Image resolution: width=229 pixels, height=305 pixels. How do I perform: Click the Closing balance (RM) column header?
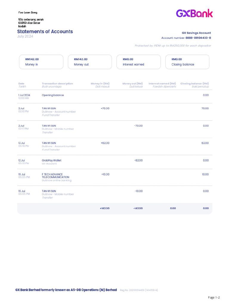(194, 84)
